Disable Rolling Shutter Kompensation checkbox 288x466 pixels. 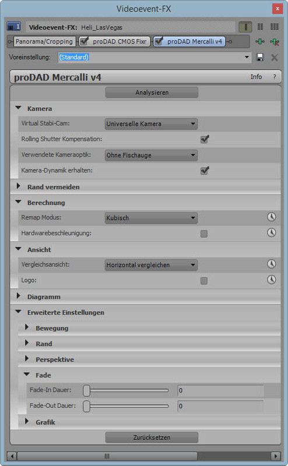tap(205, 139)
